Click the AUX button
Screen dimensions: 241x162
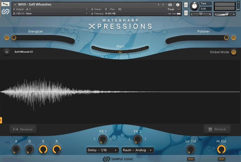[x=238, y=9]
